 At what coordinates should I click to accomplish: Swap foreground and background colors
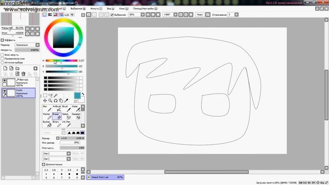pyautogui.click(x=83, y=94)
